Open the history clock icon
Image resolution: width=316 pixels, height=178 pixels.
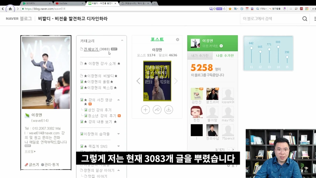[x=242, y=9]
